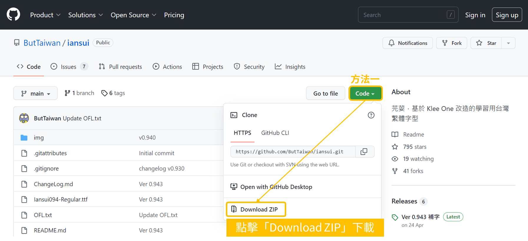This screenshot has height=241, width=528.
Task: Expand the Solutions menu
Action: 86,15
